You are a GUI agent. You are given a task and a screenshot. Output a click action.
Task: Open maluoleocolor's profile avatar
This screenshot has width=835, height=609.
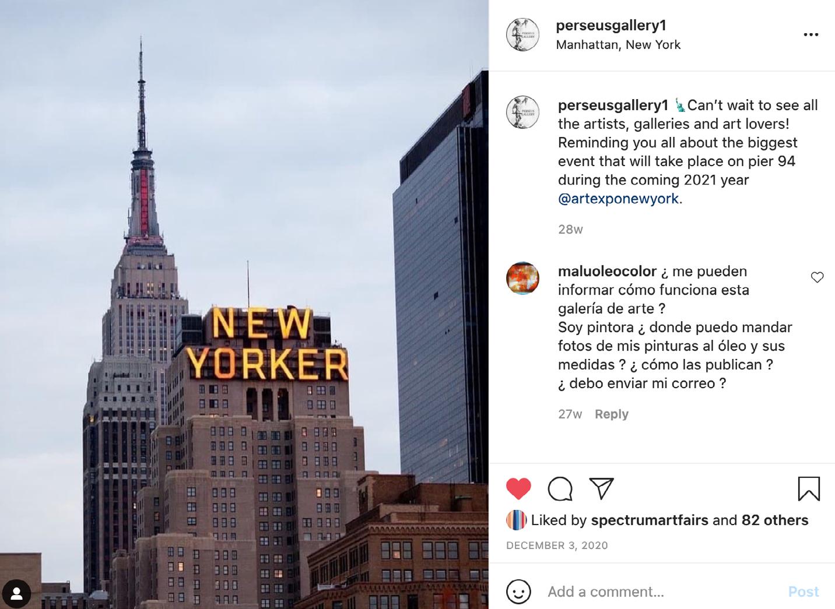click(x=522, y=278)
